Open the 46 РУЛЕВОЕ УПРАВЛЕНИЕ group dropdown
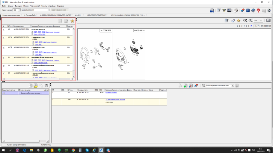 (x=97, y=15)
